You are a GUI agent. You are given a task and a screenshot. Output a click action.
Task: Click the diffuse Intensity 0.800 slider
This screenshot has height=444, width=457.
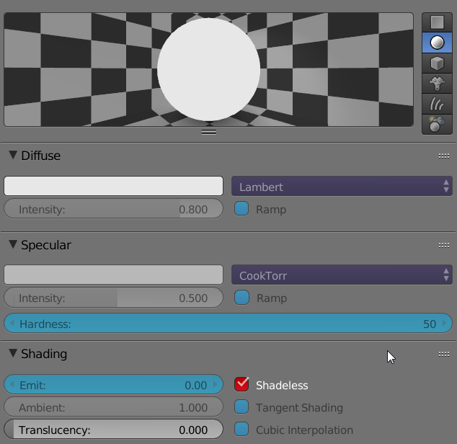coord(113,209)
